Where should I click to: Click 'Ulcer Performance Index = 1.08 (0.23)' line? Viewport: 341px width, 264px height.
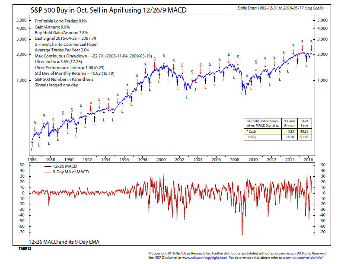pyautogui.click(x=70, y=68)
